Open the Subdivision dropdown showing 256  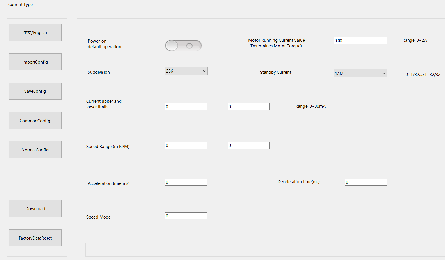click(186, 71)
